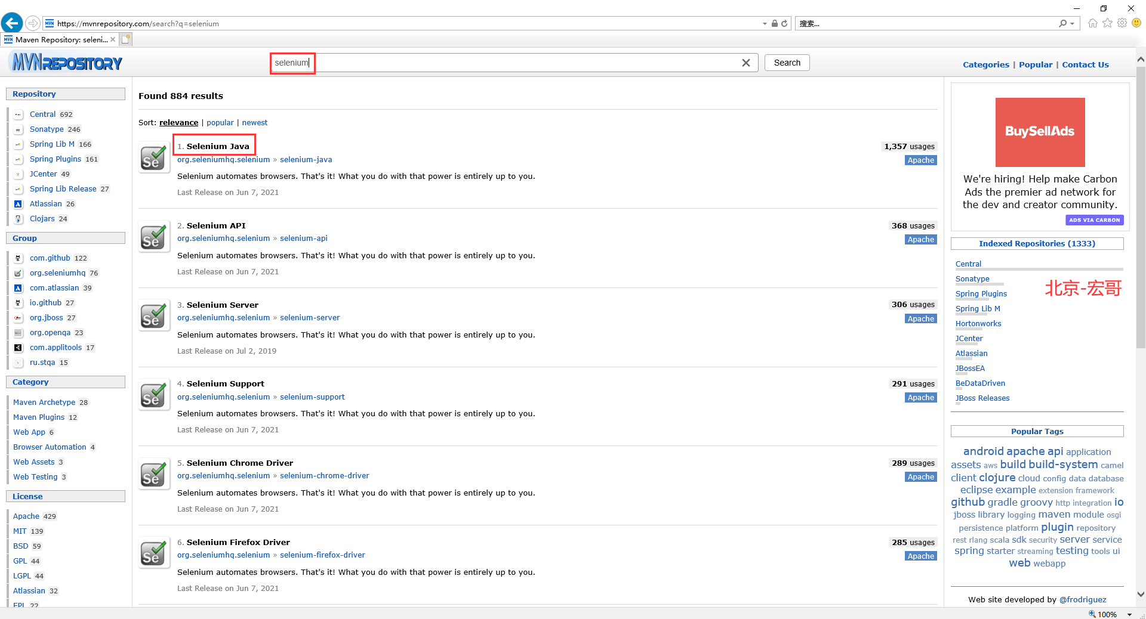Click the page scrollbar down arrow
Viewport: 1146px width, 619px height.
click(x=1141, y=594)
